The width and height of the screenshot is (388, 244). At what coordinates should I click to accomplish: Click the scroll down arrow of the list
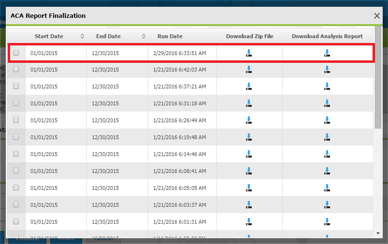pyautogui.click(x=377, y=233)
